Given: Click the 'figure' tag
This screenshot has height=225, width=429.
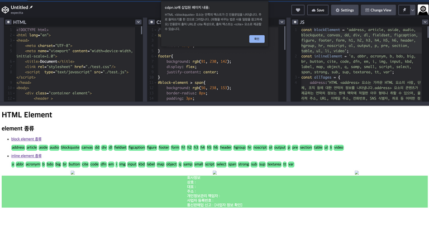Looking at the screenshot, I should point(151,147).
